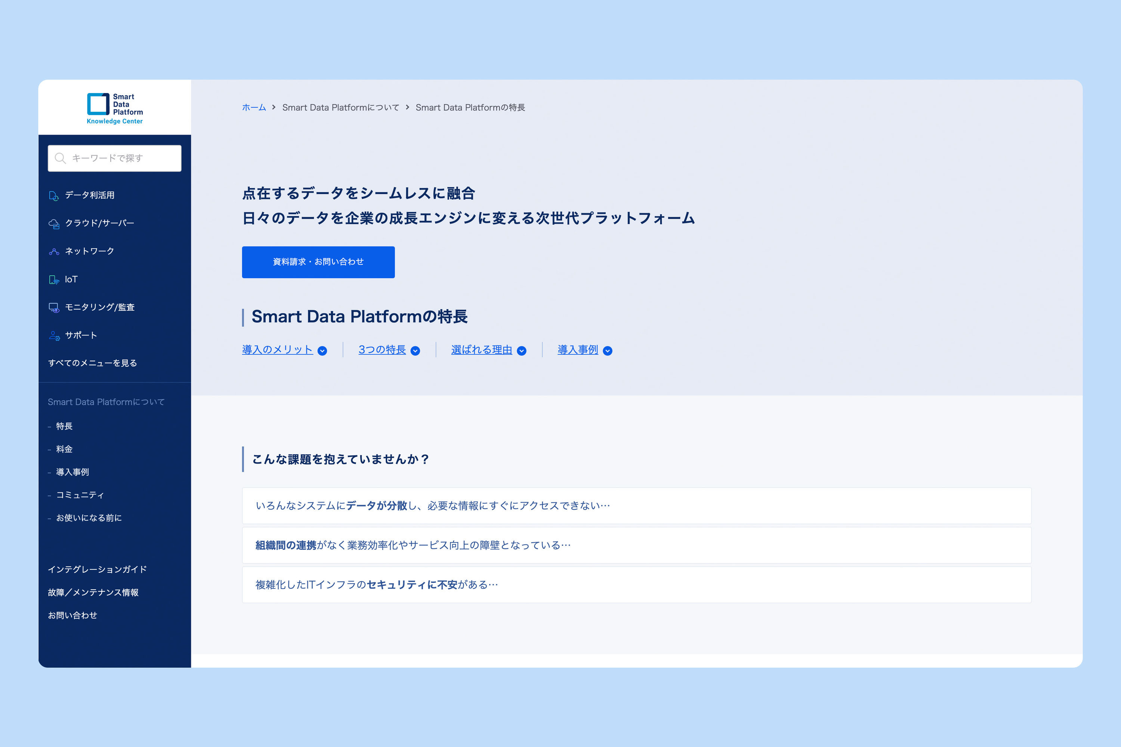Screen dimensions: 1121x747
Task: Click the ホーム breadcrumb link
Action: click(254, 108)
